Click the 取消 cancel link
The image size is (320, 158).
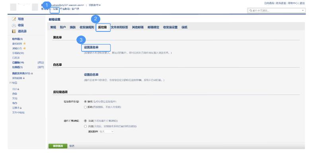click(x=72, y=146)
